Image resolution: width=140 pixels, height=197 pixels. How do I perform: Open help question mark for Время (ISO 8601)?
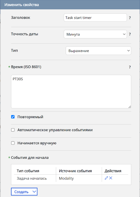[x=130, y=67]
